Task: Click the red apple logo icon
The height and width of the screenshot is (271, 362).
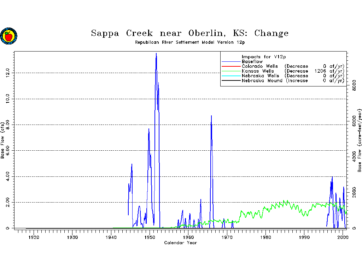Action: pos(8,36)
